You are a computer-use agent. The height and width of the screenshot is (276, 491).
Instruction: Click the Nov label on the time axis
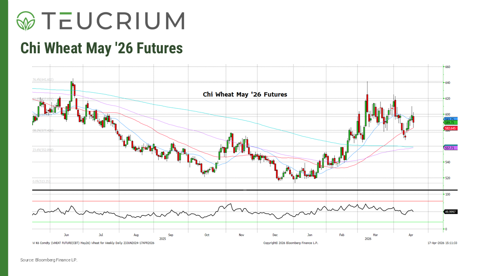click(x=241, y=234)
